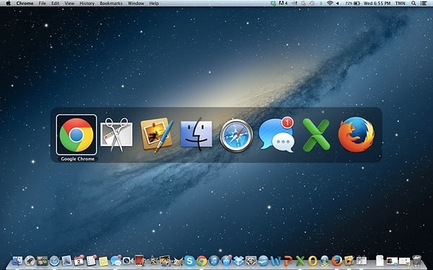Open the Wed 6:55 PM clock menu
The height and width of the screenshot is (270, 433).
(x=377, y=4)
